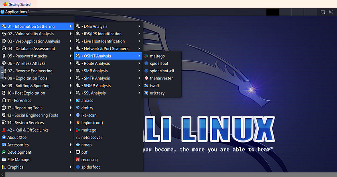The width and height of the screenshot is (337, 177).
Task: Click the black workspace switcher box in panel
Action: tap(272, 12)
